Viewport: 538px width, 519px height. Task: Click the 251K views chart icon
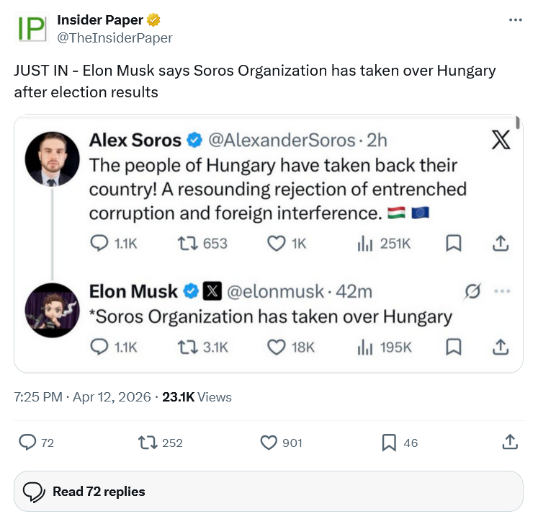point(364,244)
